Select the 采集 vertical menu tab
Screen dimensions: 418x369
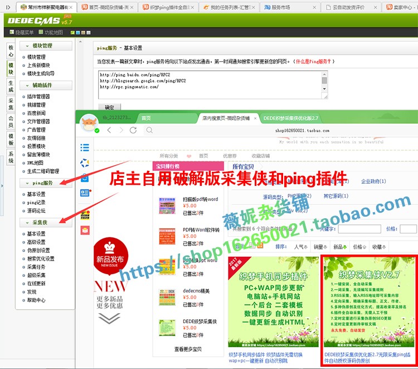(x=11, y=104)
